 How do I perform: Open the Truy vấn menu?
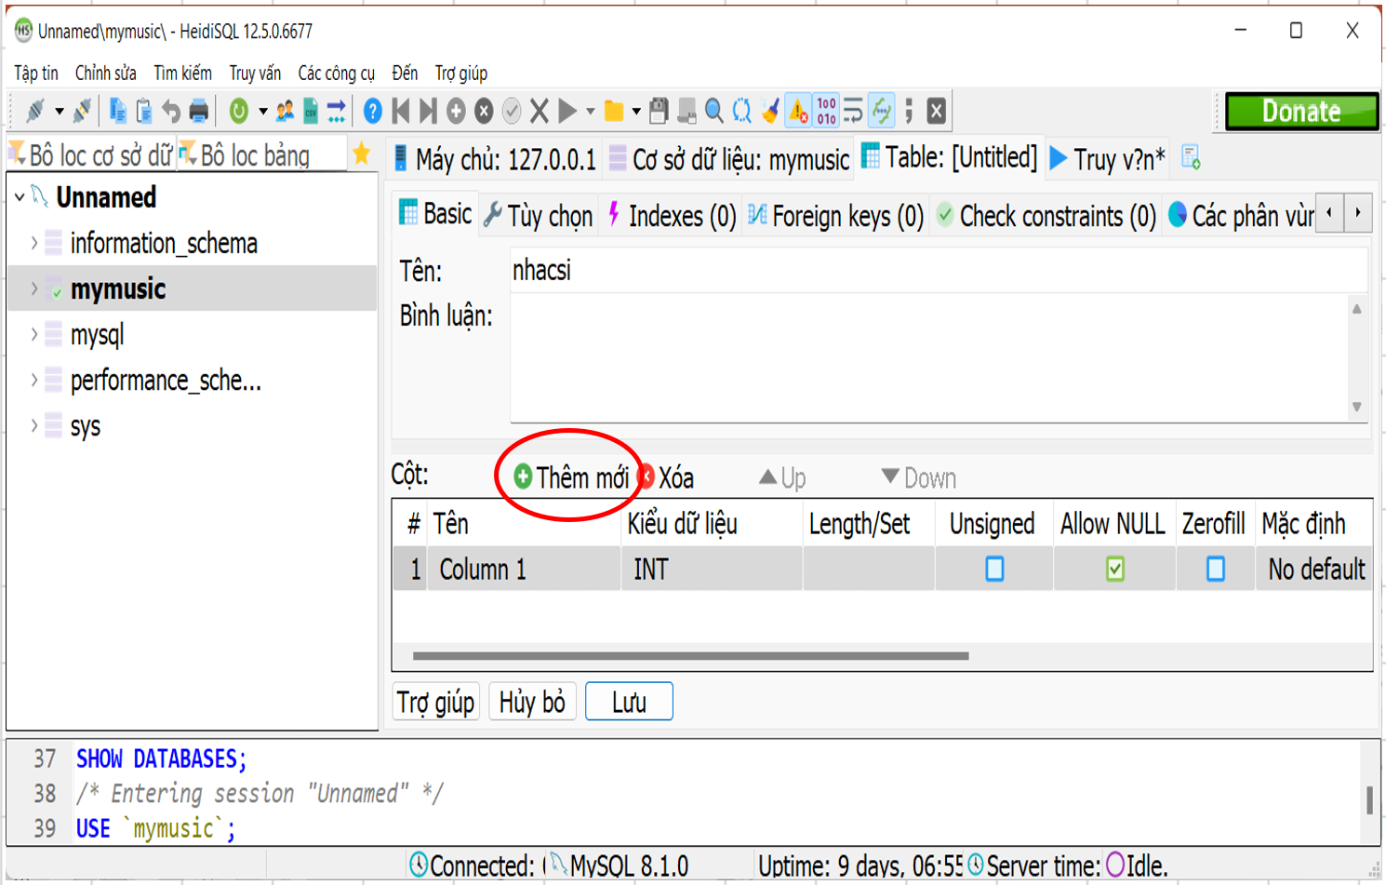(255, 73)
